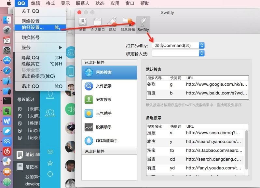Toggle 退出前提示(⌘Q) menu option

40,76
